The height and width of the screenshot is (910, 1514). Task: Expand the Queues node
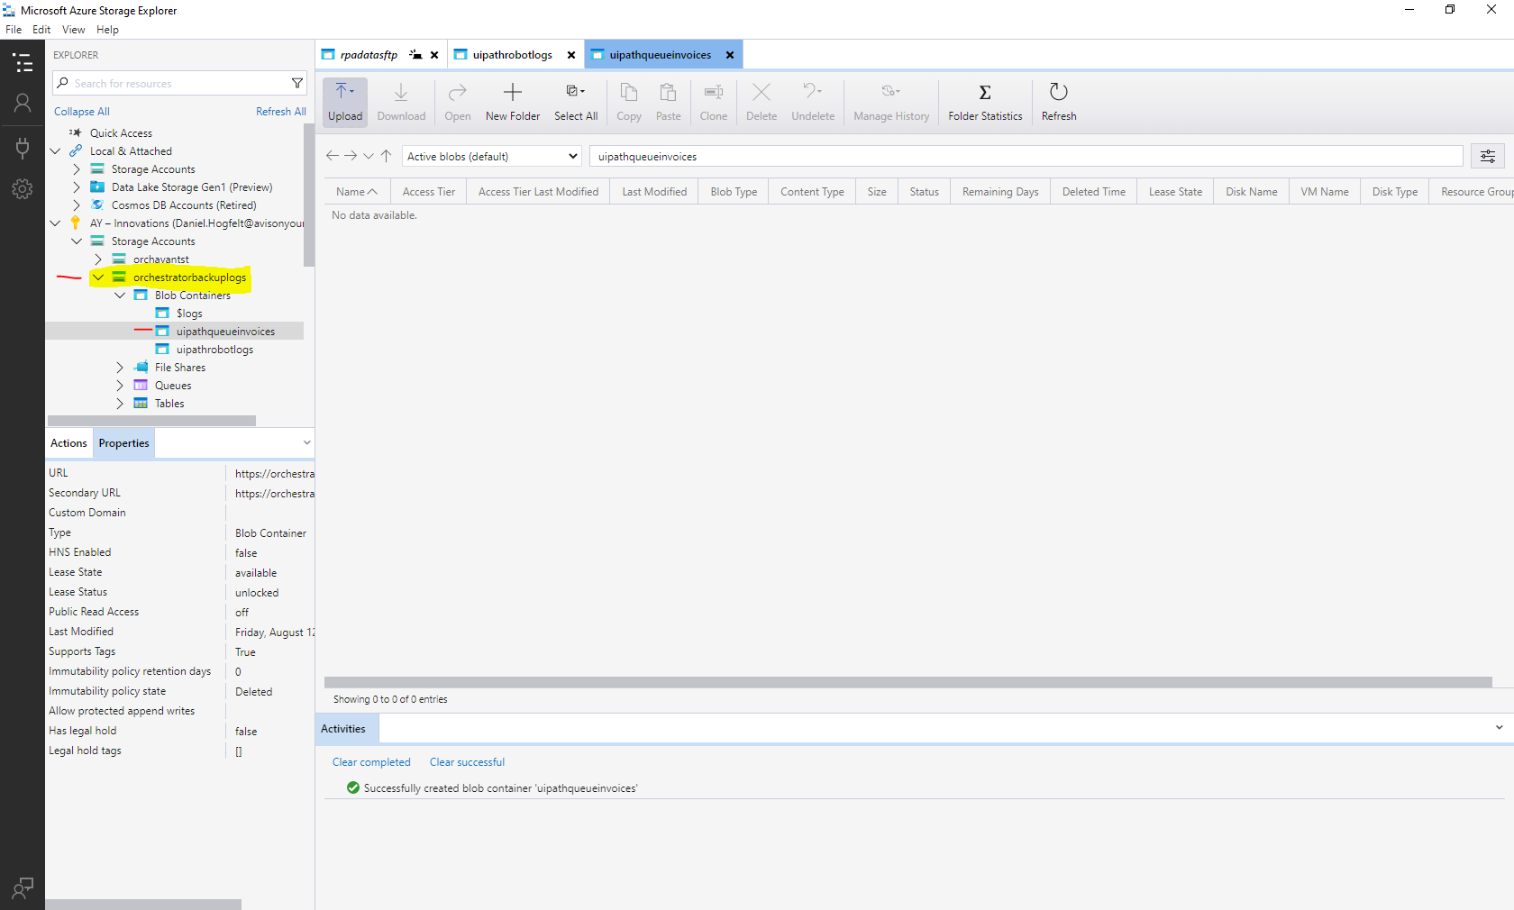tap(120, 385)
